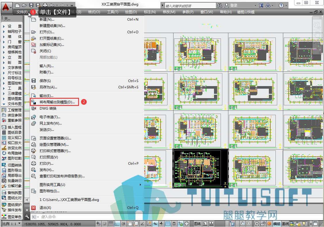This screenshot has width=324, height=227.
Task: Click the keyword search input field
Action: (x=190, y=6)
